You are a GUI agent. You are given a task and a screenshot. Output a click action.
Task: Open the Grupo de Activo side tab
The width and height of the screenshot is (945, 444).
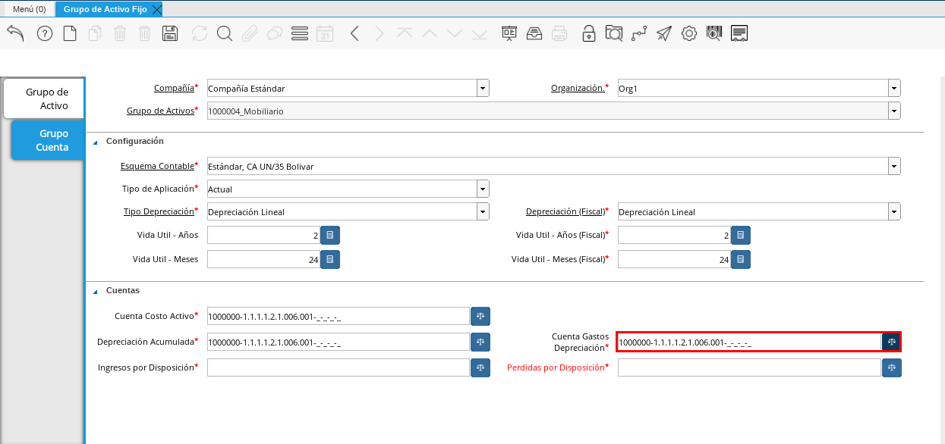click(x=43, y=98)
